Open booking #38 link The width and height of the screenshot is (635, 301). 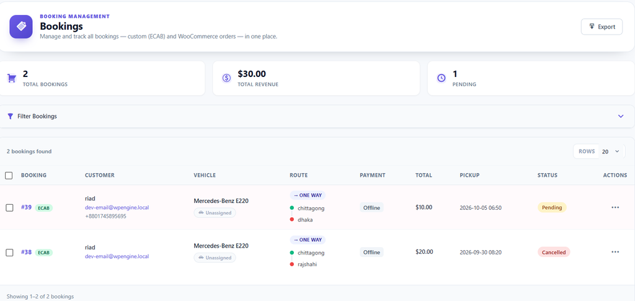point(26,252)
